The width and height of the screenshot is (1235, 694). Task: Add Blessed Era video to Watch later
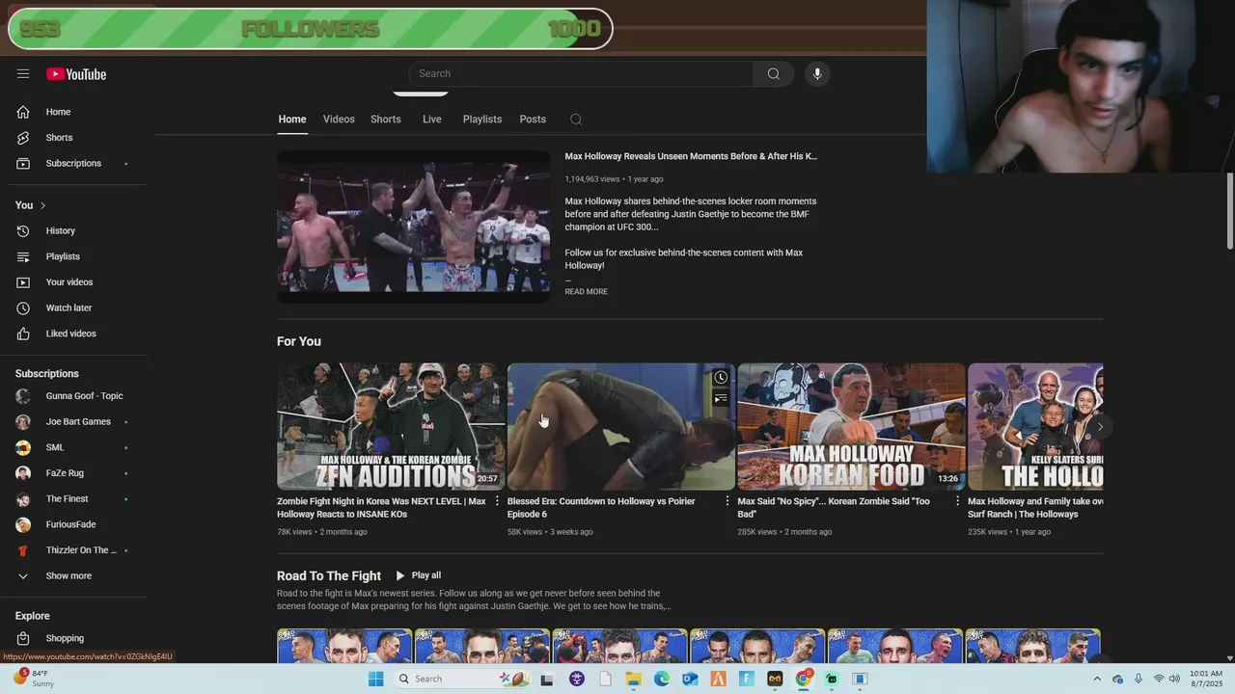721,377
